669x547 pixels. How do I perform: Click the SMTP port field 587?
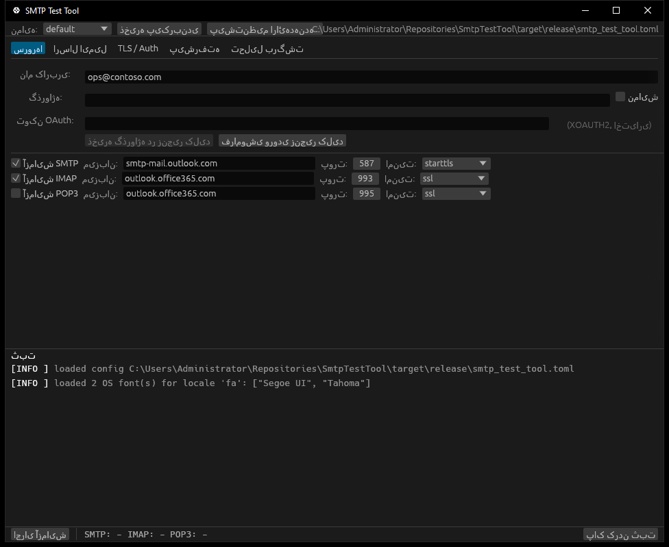pyautogui.click(x=366, y=163)
